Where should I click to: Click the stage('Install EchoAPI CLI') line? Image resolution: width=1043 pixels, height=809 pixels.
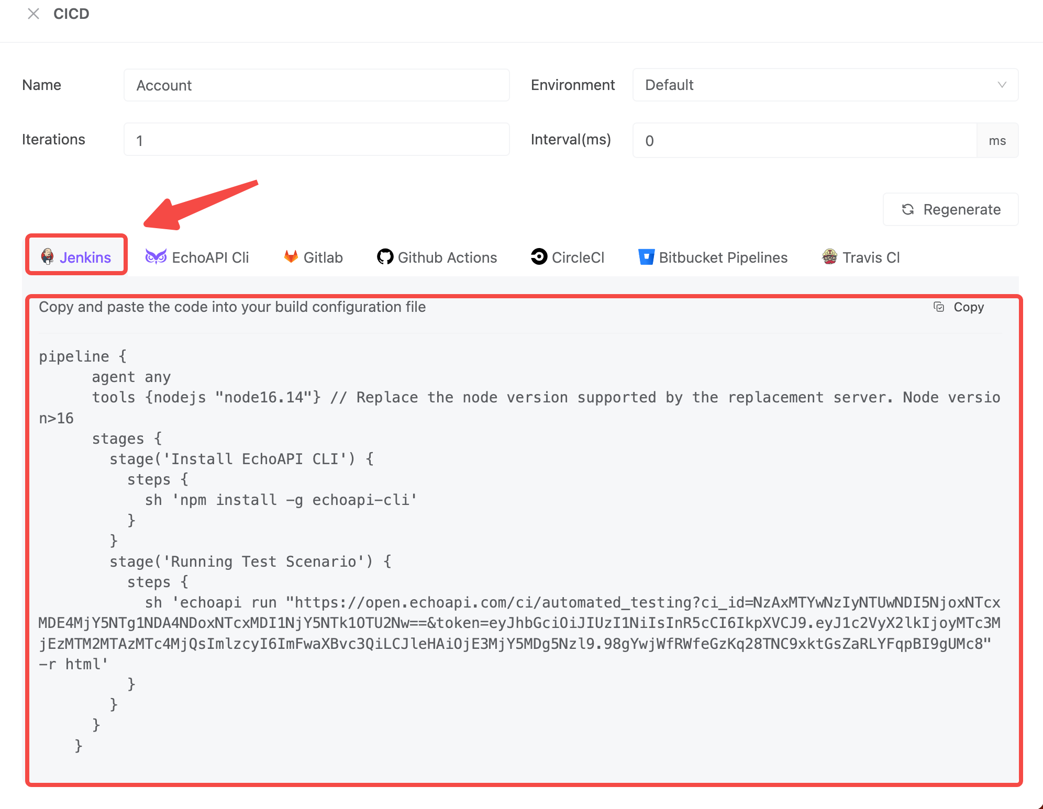242,459
